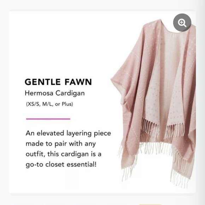Click the purple divider line
The width and height of the screenshot is (205, 205).
click(x=48, y=119)
